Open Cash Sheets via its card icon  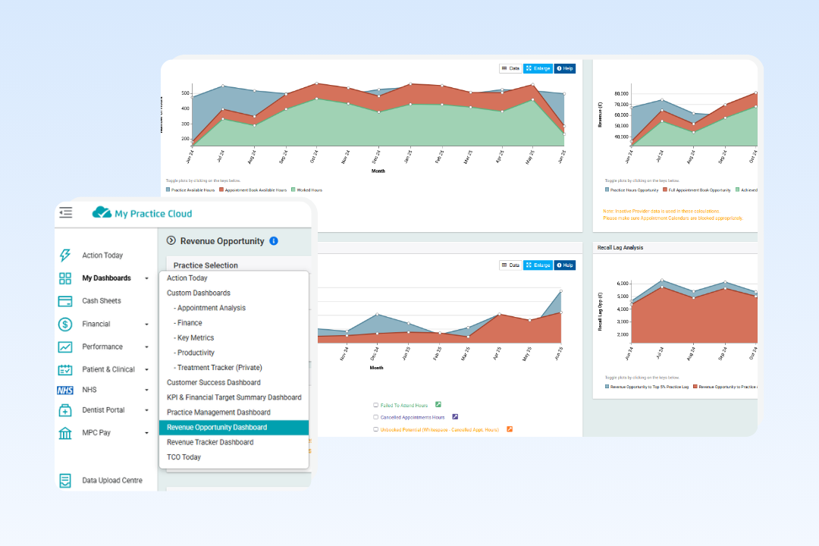click(x=65, y=301)
